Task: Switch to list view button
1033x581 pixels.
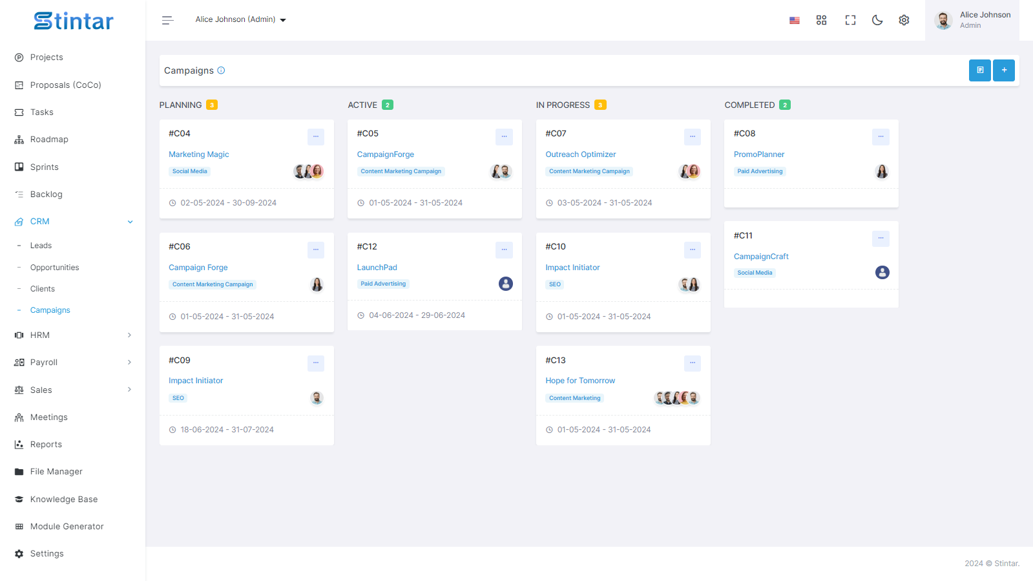Action: (979, 70)
